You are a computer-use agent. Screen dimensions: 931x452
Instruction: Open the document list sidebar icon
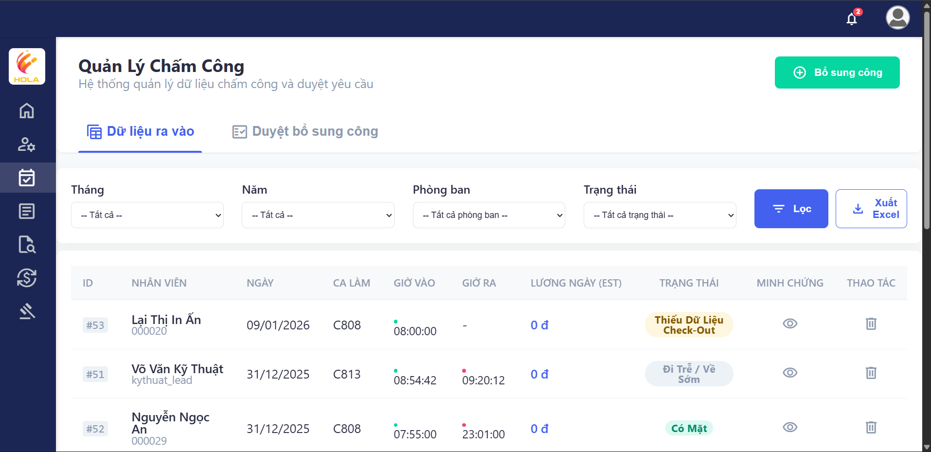(x=27, y=211)
